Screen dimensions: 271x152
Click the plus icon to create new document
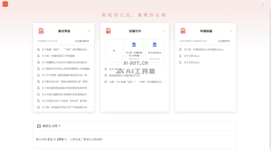(x=114, y=51)
